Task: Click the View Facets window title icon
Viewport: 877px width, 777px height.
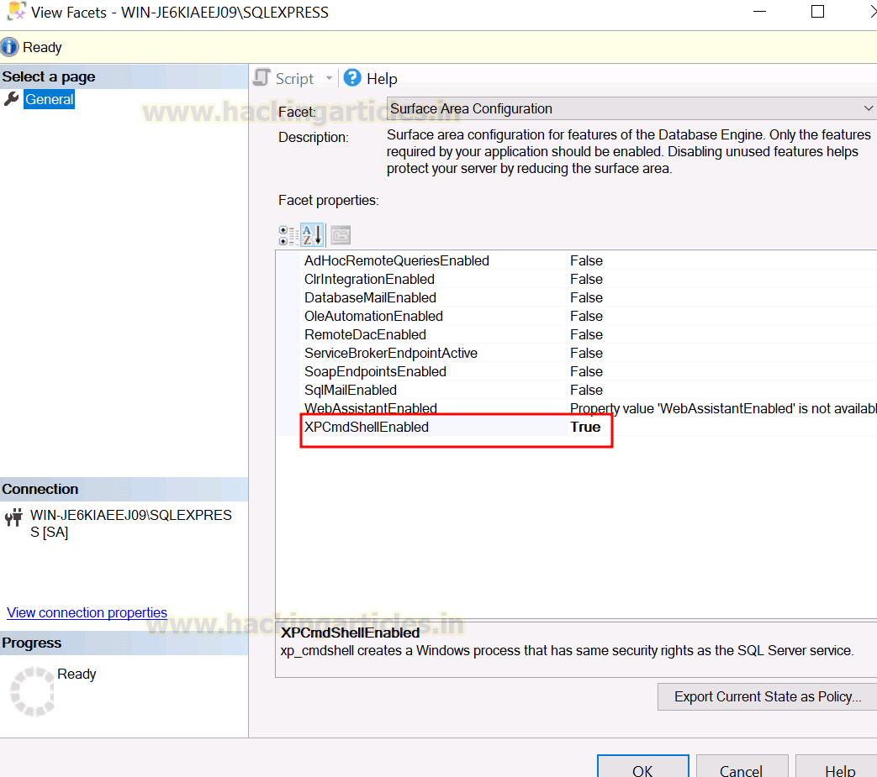Action: [17, 11]
